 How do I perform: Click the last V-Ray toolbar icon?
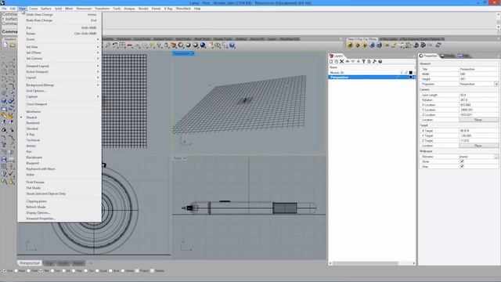(x=438, y=45)
